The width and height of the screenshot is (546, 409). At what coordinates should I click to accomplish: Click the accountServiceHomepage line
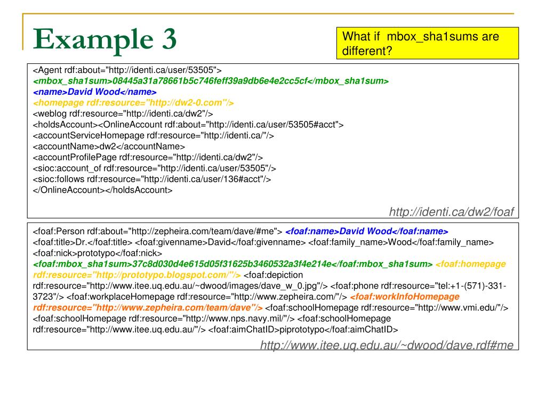click(153, 136)
